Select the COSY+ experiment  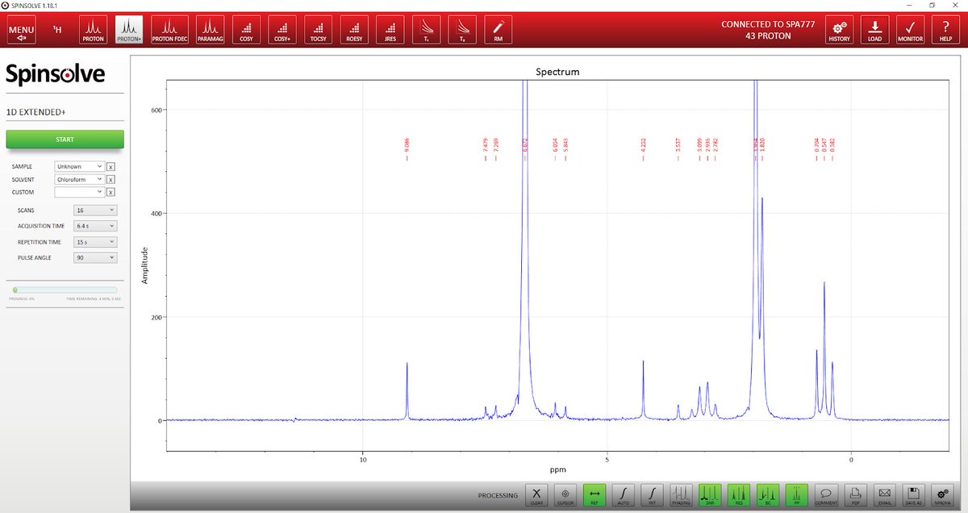click(x=282, y=30)
